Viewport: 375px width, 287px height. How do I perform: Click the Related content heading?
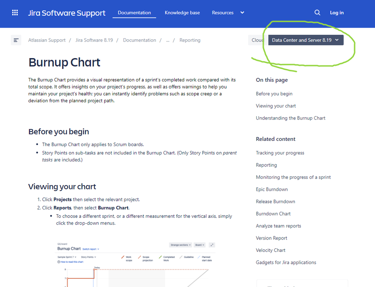click(276, 139)
